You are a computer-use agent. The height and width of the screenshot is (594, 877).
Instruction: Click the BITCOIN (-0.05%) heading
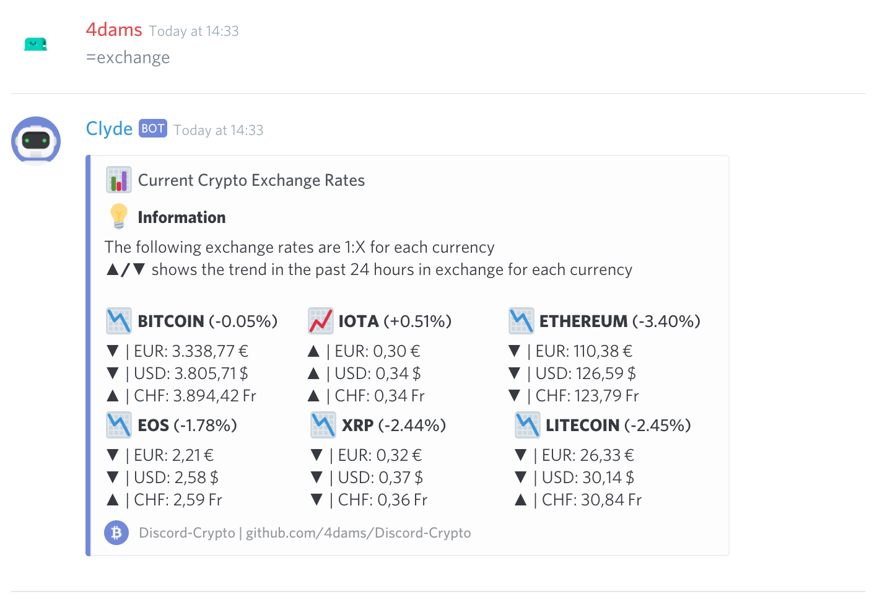pyautogui.click(x=207, y=321)
